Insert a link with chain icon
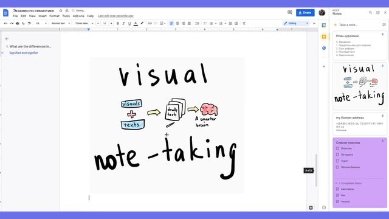The width and height of the screenshot is (389, 219). 150,23
